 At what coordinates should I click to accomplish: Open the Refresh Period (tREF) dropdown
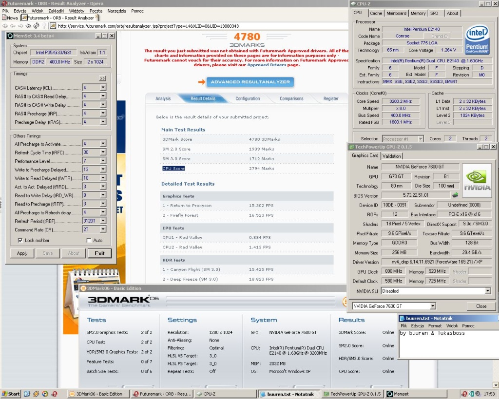(x=103, y=221)
